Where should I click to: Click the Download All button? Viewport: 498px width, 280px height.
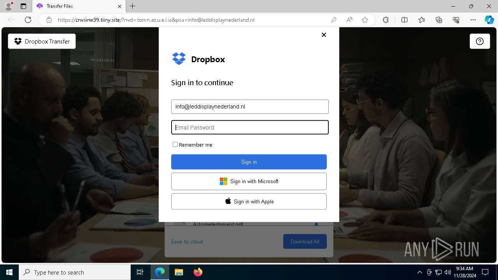click(x=305, y=241)
